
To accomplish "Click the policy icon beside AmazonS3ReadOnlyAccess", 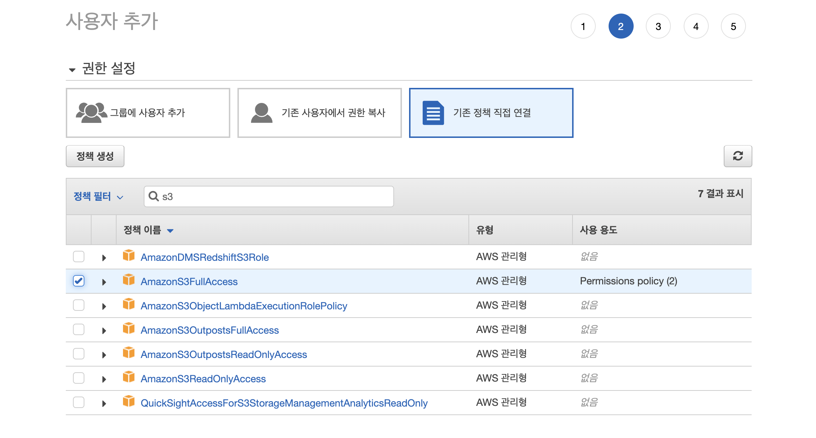I will click(x=128, y=377).
